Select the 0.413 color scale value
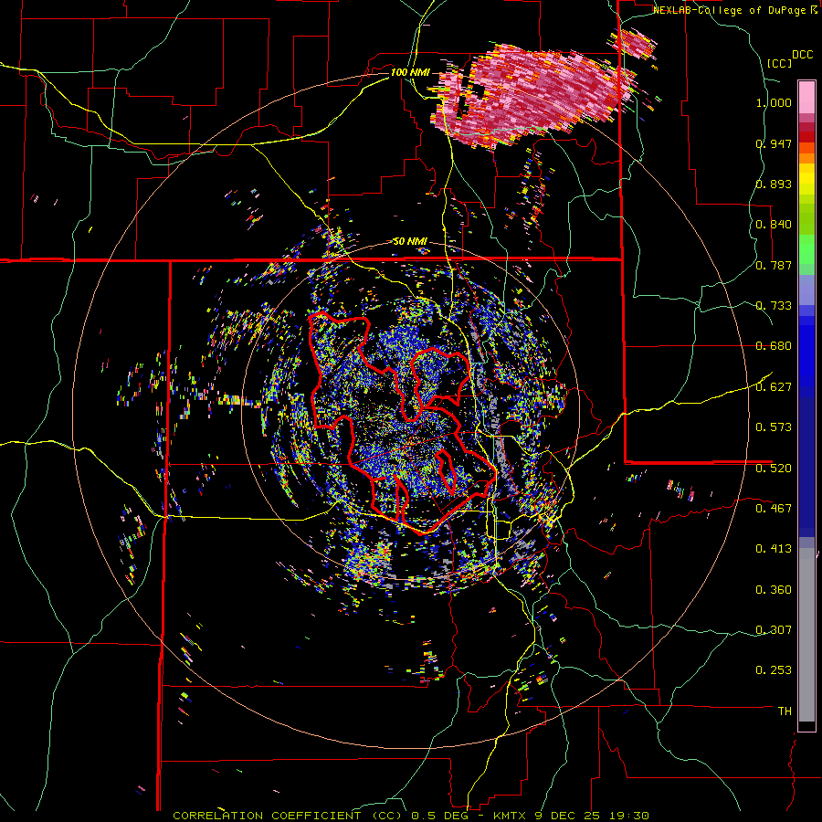The height and width of the screenshot is (822, 822). (x=774, y=549)
